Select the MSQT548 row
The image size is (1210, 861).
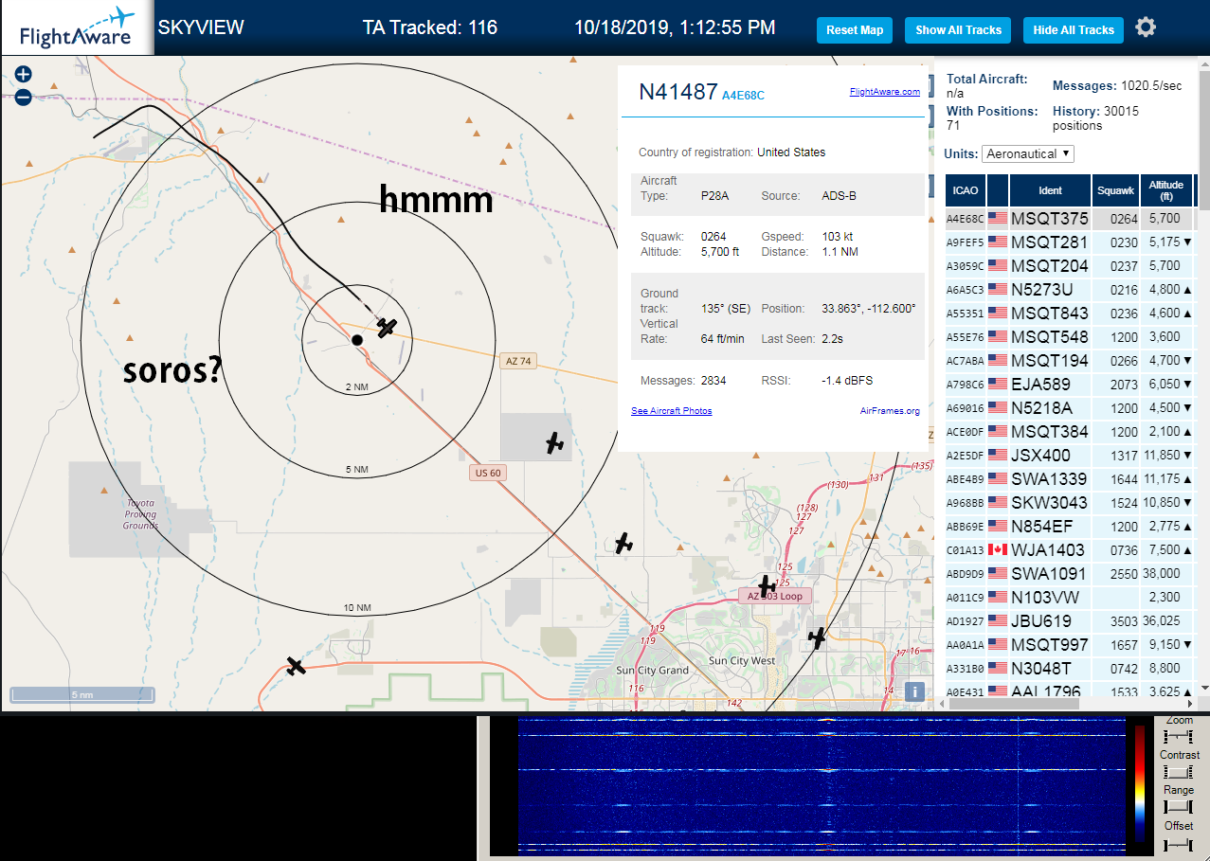(x=1070, y=337)
